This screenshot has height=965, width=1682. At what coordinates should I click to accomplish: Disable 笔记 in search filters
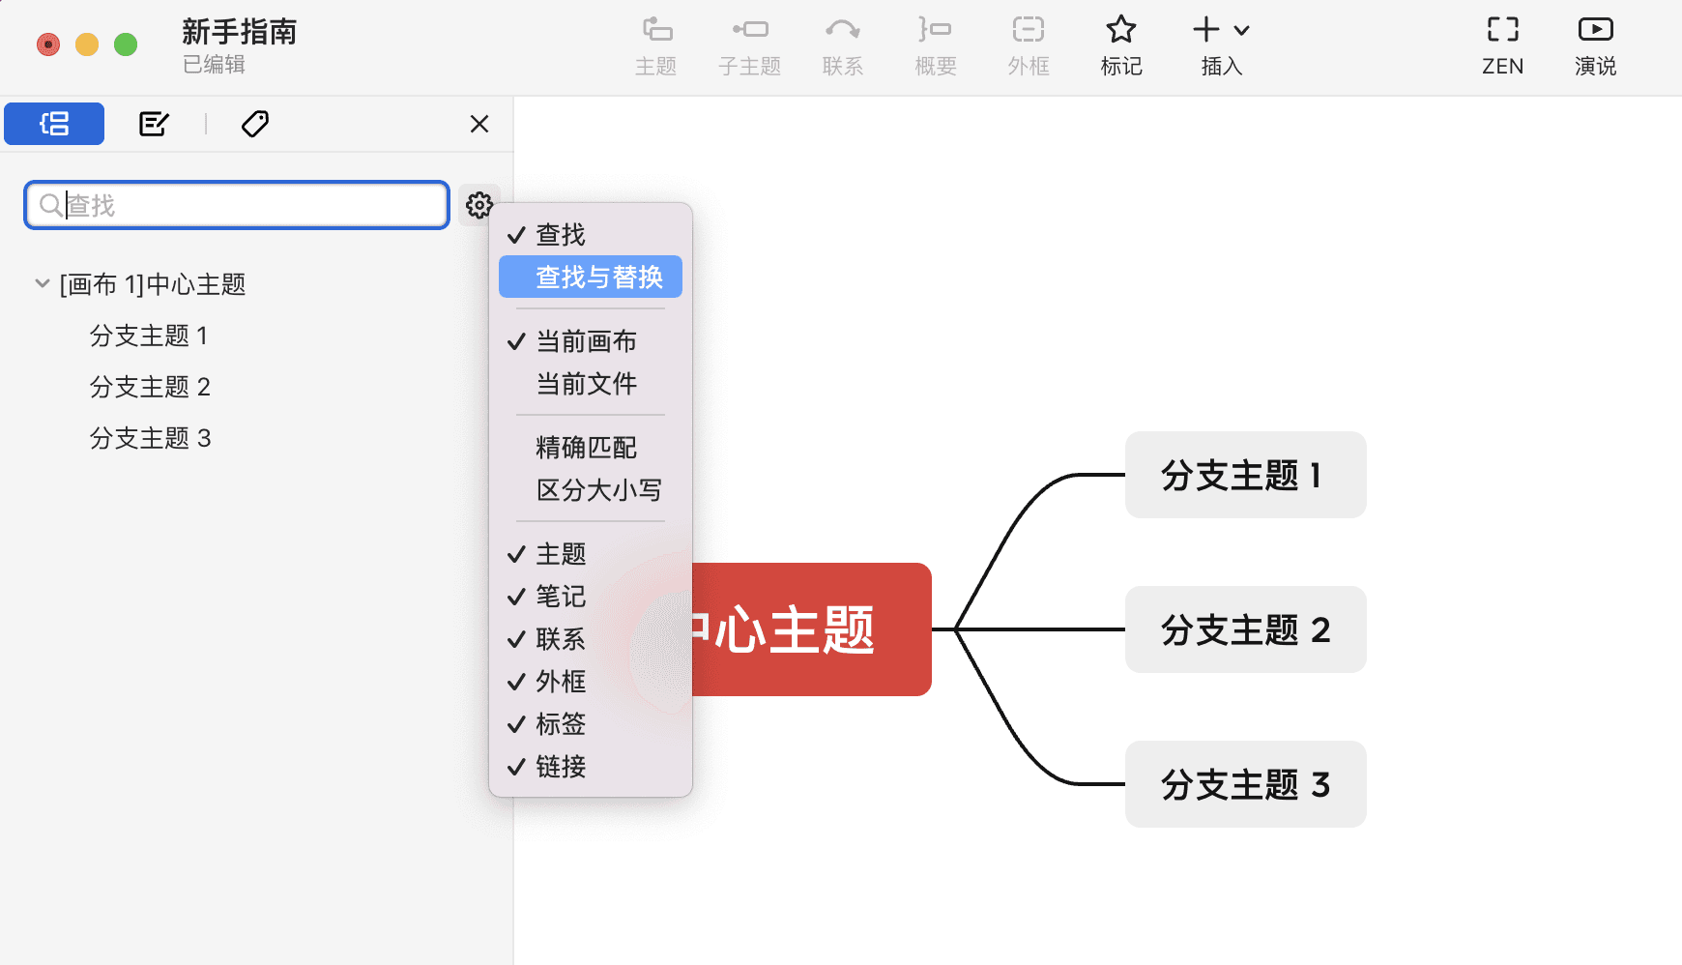(562, 597)
